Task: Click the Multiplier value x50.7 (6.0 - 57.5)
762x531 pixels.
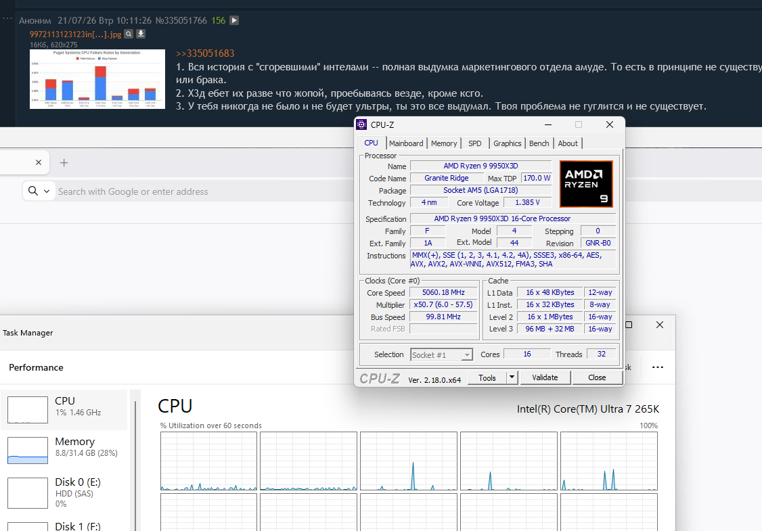Action: (443, 304)
